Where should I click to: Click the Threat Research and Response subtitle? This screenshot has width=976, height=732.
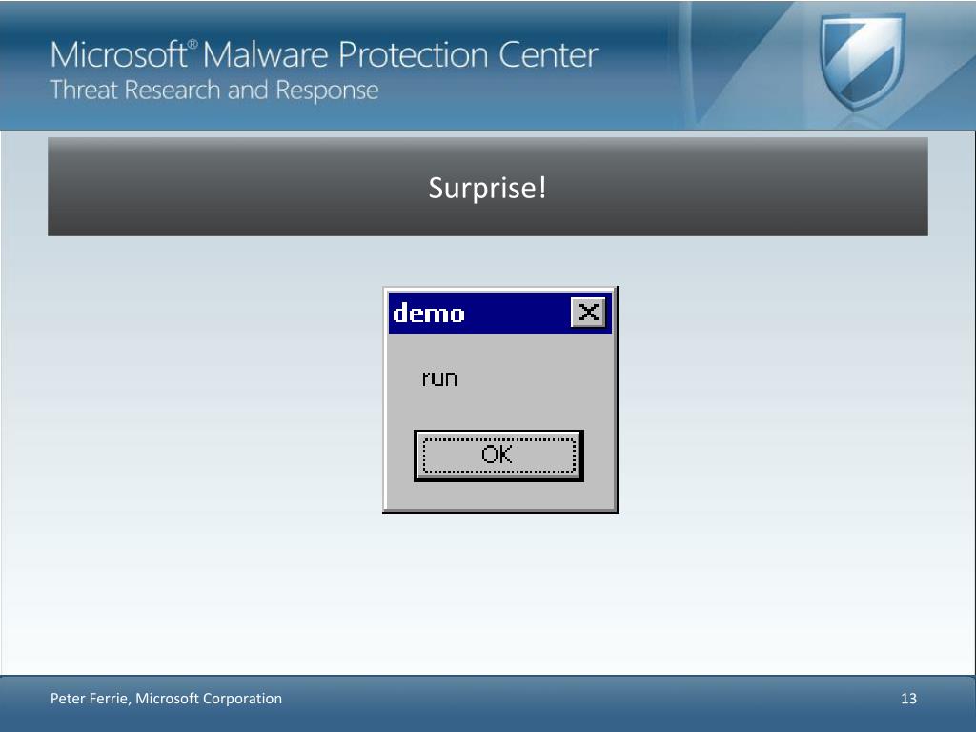(214, 91)
